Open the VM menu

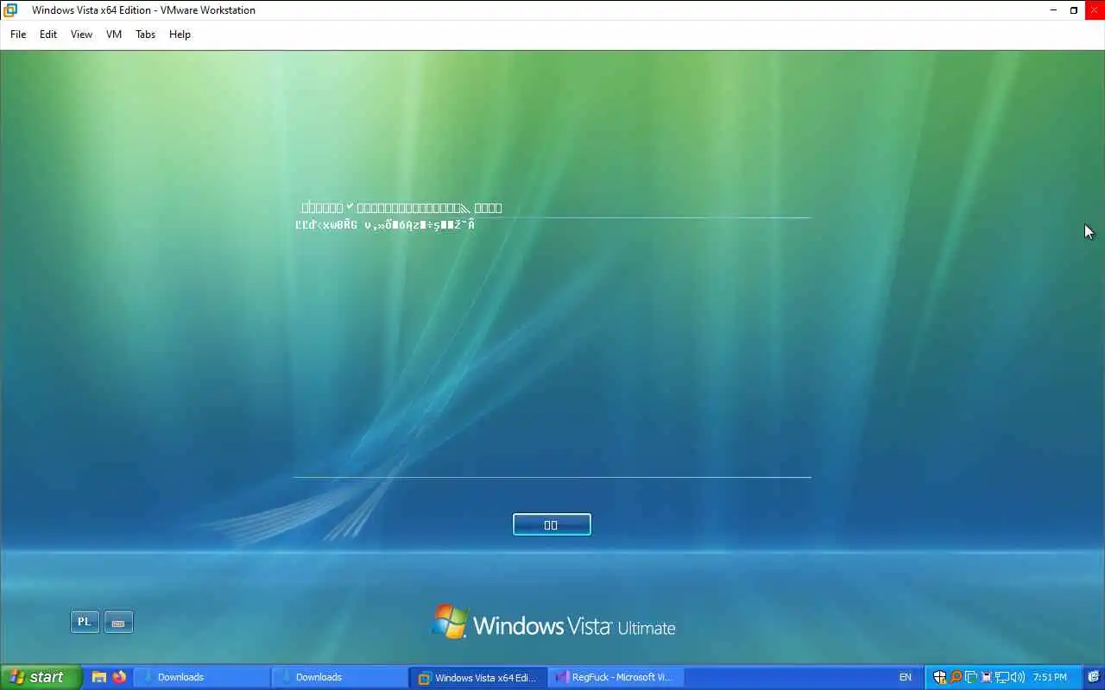coord(114,34)
